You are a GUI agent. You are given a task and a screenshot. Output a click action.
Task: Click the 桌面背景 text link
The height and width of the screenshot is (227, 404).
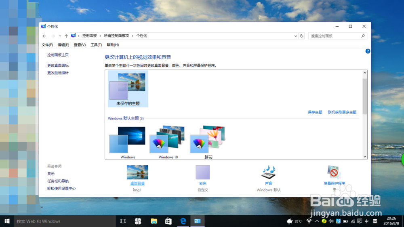pyautogui.click(x=137, y=183)
